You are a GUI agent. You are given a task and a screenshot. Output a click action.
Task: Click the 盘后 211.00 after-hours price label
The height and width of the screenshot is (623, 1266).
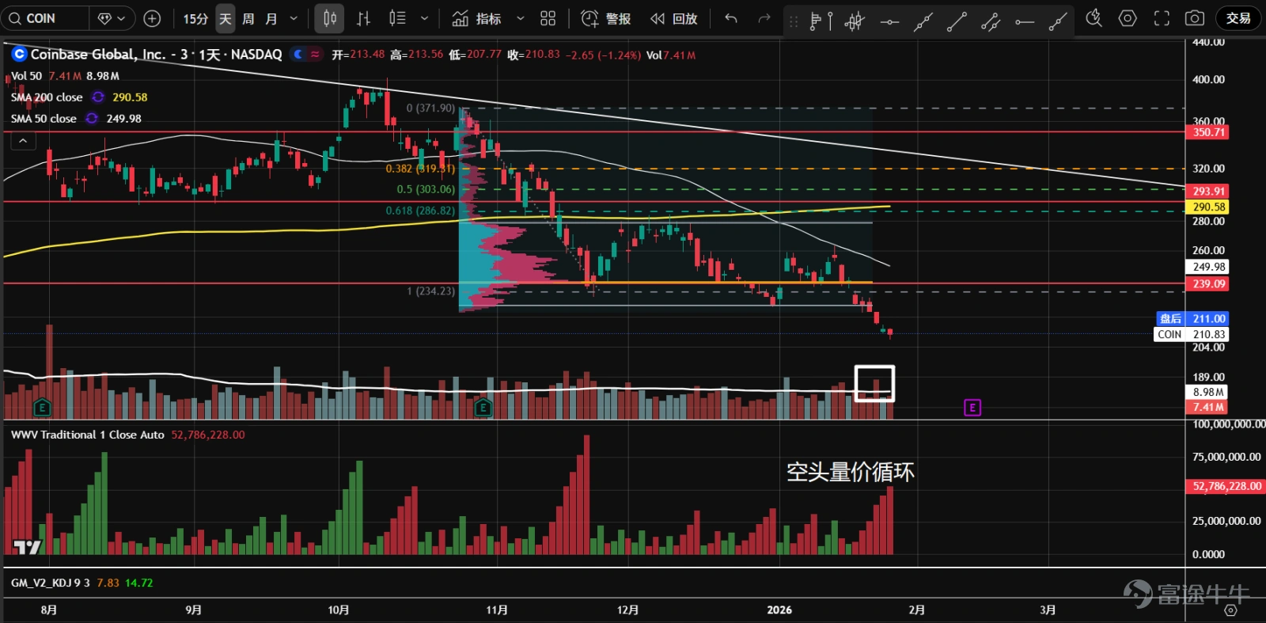coord(1192,318)
